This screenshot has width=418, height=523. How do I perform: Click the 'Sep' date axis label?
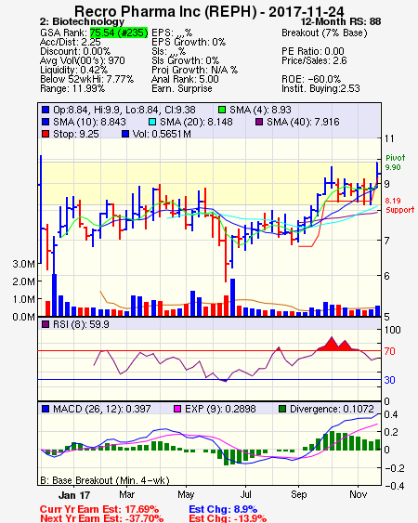pos(298,494)
